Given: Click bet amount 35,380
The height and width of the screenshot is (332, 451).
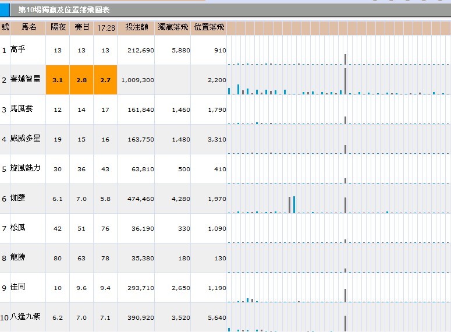Looking at the screenshot, I should (x=143, y=258).
